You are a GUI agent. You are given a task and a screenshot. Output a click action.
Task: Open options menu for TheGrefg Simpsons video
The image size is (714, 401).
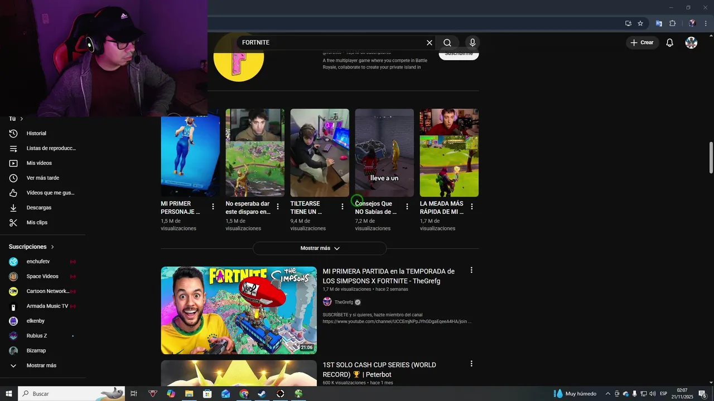click(471, 270)
